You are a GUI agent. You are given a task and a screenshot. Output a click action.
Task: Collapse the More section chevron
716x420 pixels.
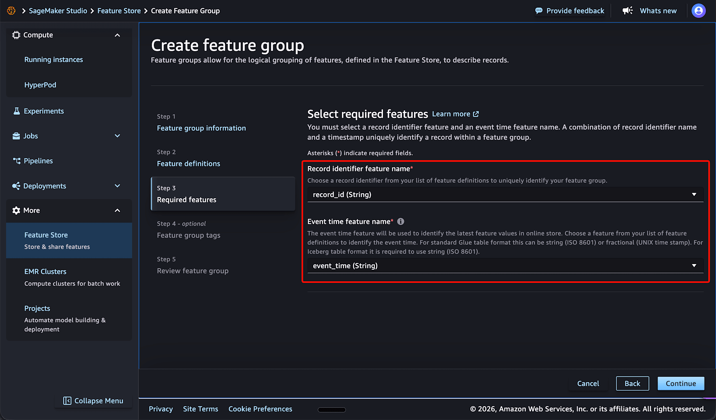pos(117,210)
